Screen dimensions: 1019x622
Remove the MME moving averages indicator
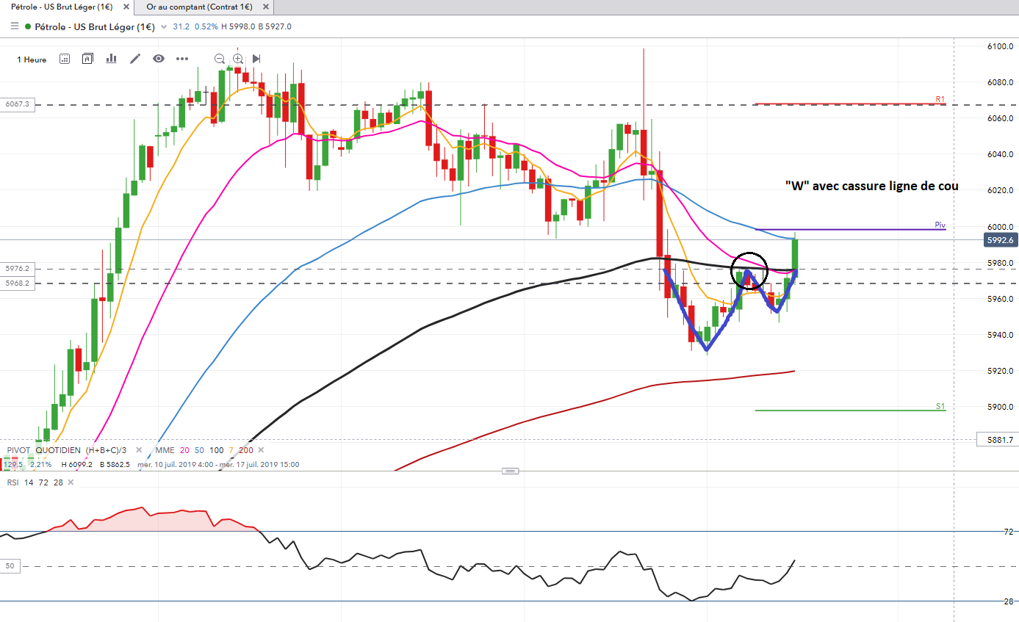(261, 450)
